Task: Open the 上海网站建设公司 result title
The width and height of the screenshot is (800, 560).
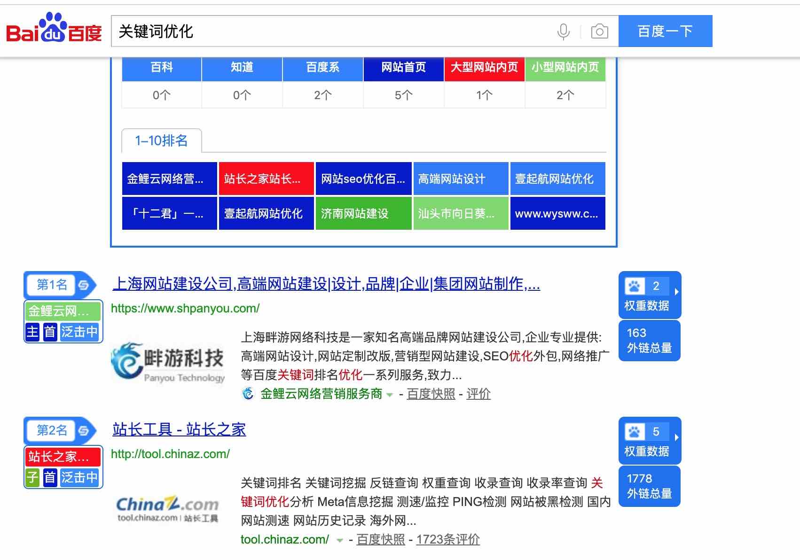Action: tap(326, 284)
